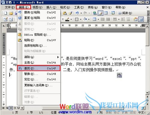Expand the Insert Table dropdown arrow in tables toolbar
The image size is (150, 115).
point(98,19)
